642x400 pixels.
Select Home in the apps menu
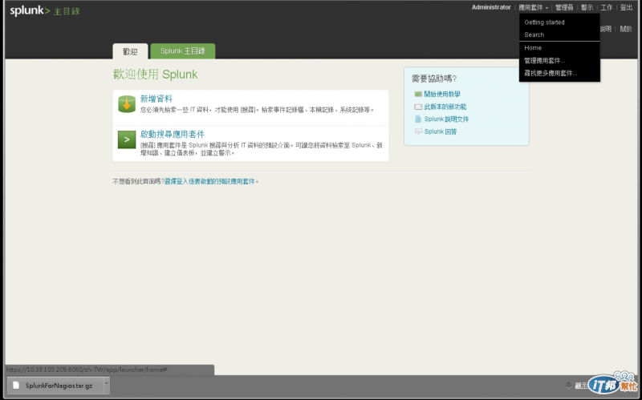point(533,48)
